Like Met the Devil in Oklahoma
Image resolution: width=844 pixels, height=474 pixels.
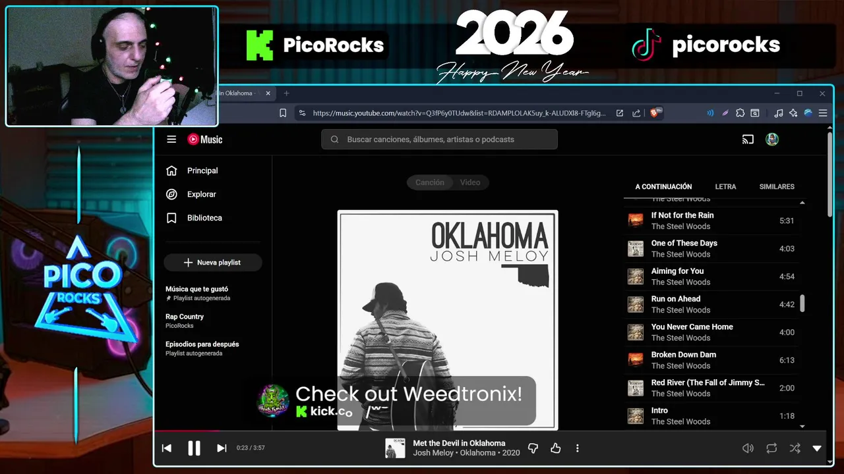tap(556, 448)
